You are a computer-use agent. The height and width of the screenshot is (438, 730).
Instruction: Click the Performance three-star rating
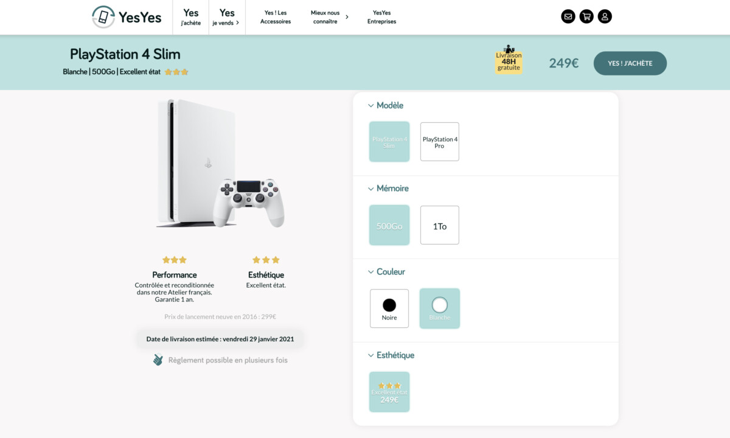[174, 260]
